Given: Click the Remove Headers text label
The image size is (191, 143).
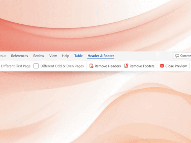Looking at the screenshot, I should (108, 66).
